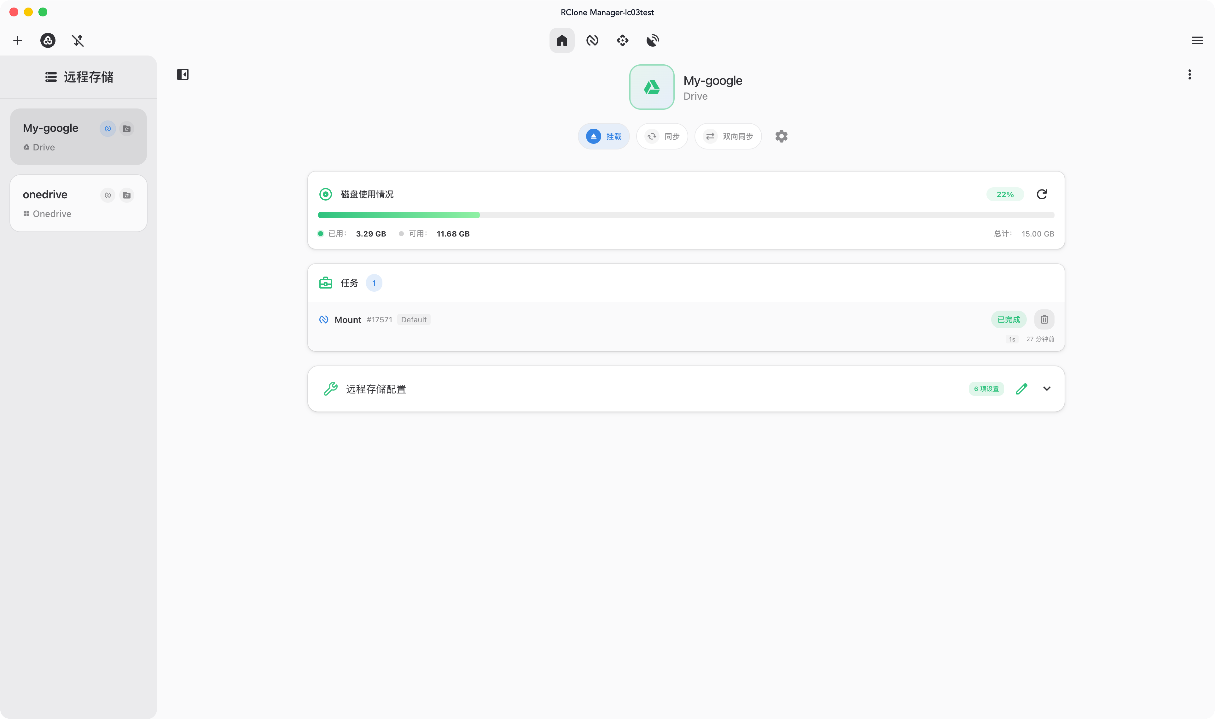Viewport: 1215px width, 719px height.
Task: Toggle mount icon on onedrive card
Action: click(108, 195)
